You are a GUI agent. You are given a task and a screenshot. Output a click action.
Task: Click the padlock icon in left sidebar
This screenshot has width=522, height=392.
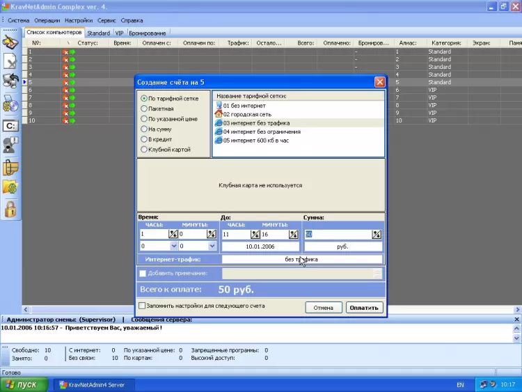(x=10, y=209)
